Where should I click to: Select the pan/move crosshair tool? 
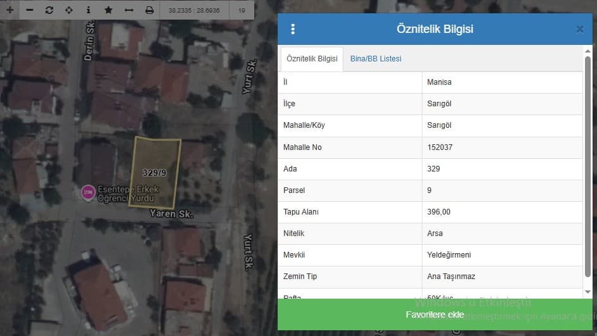pyautogui.click(x=69, y=10)
